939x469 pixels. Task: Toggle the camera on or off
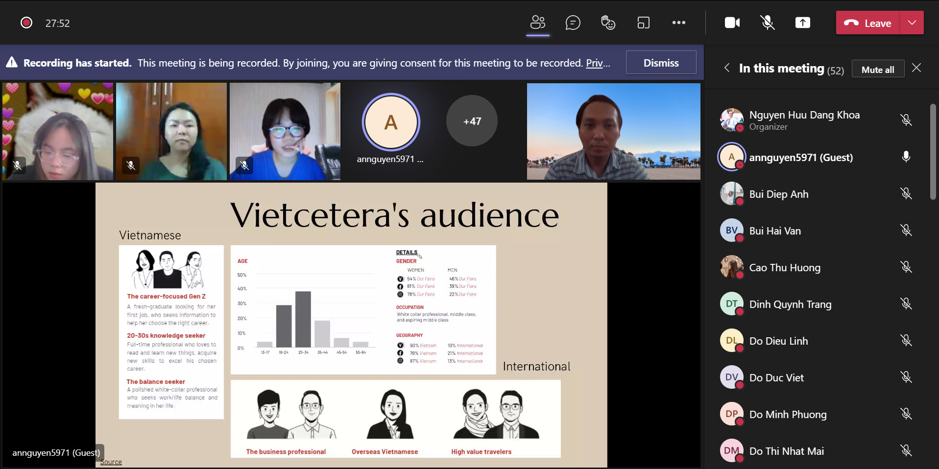[732, 23]
